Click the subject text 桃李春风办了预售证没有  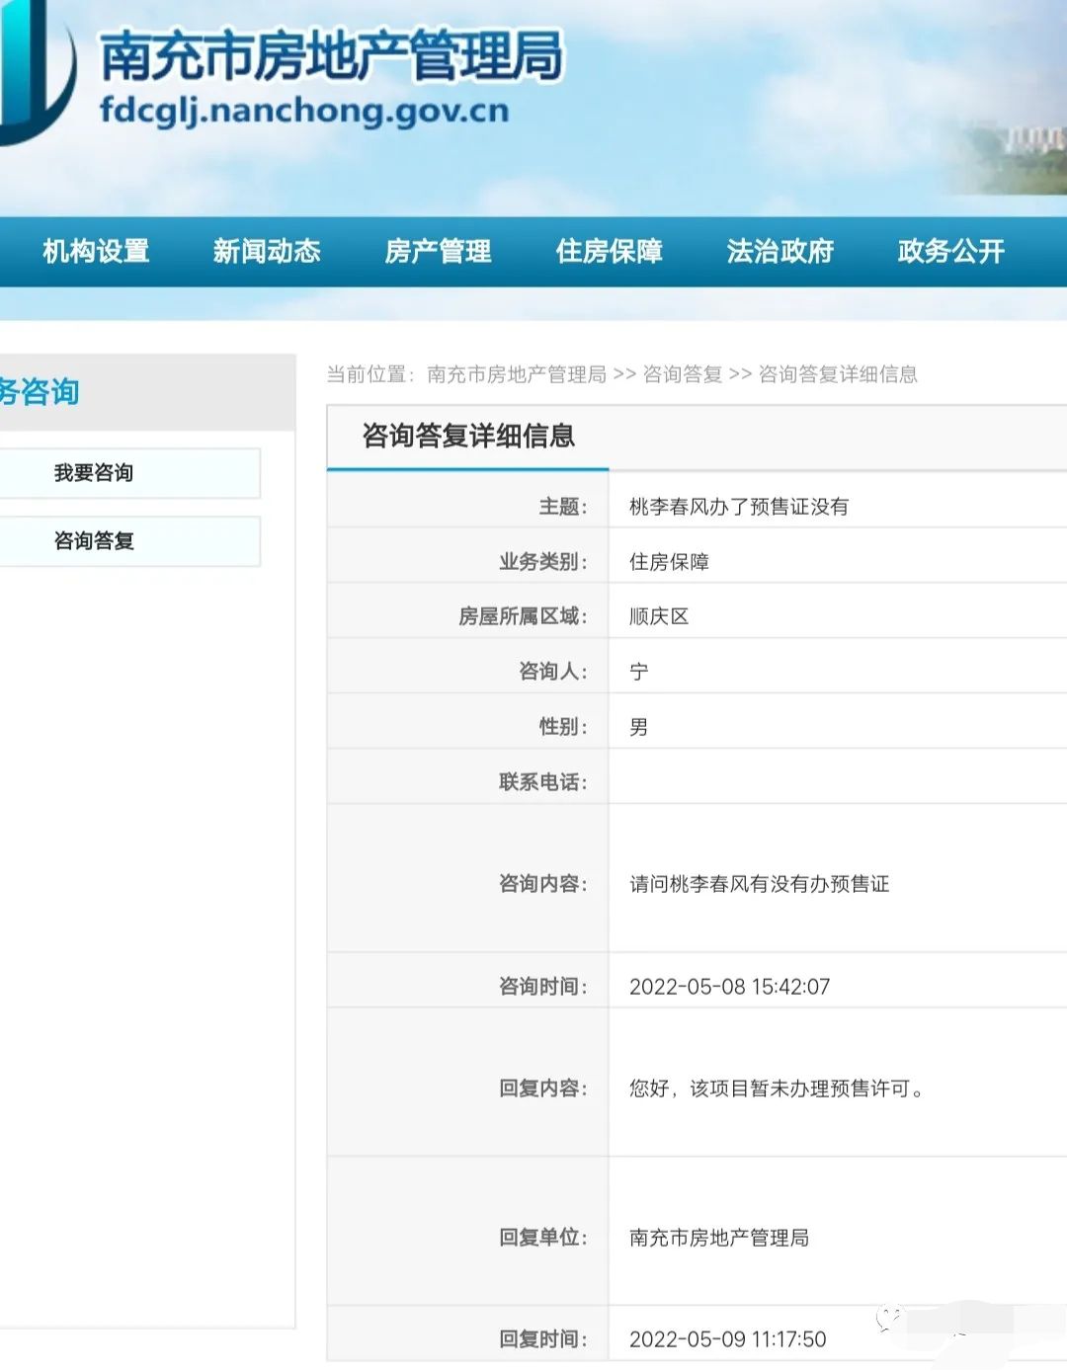pyautogui.click(x=739, y=507)
